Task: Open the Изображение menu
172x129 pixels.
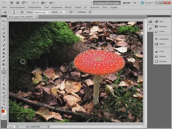Action: point(34,7)
